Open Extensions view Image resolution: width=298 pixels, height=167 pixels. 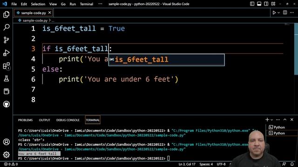pos(6,66)
